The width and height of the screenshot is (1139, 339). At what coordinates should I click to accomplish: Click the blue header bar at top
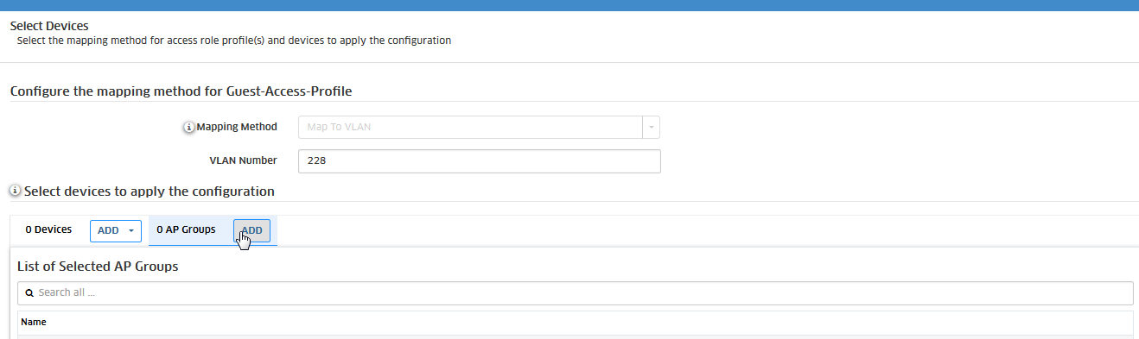(569, 5)
